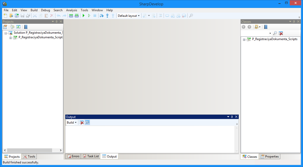Click the Build Solution toolbar icon
The image size is (303, 167).
point(71,16)
